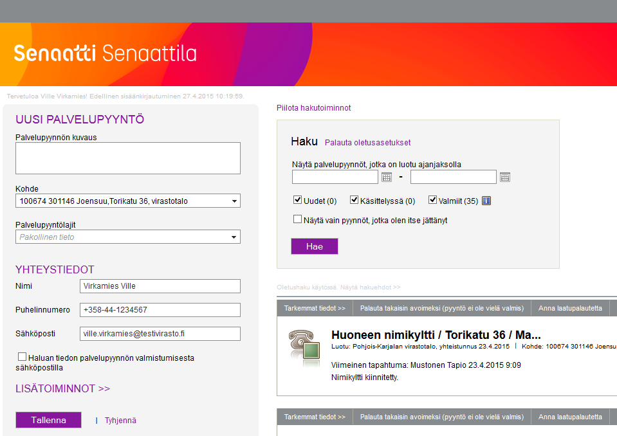The image size is (617, 436).
Task: Click the 'Tervetuloa Ville Virkamies!' welcome text
Action: click(x=47, y=96)
